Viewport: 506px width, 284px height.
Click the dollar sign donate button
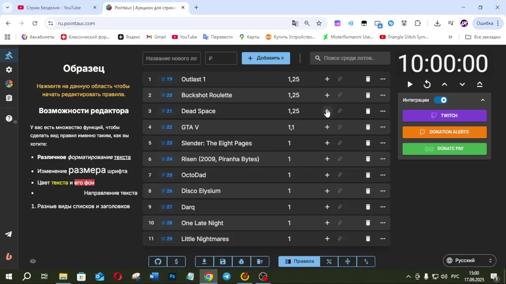pos(176,262)
